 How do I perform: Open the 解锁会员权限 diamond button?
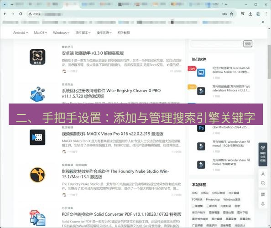(x=263, y=155)
